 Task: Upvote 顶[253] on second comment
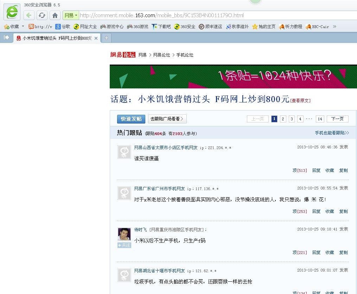coord(300,211)
